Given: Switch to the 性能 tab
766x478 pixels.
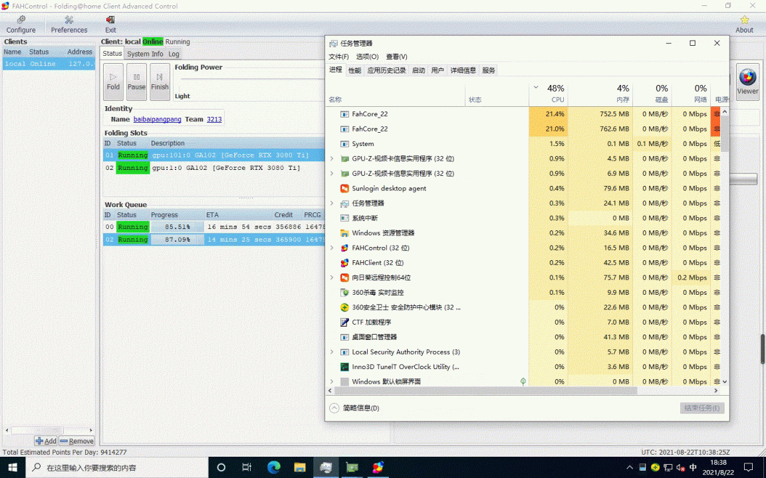Looking at the screenshot, I should pyautogui.click(x=354, y=70).
